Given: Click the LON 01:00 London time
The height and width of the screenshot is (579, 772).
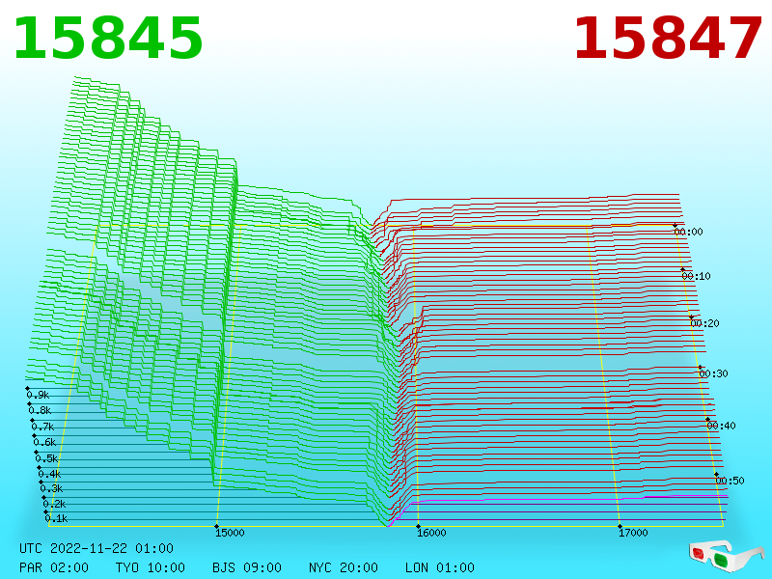Looking at the screenshot, I should [x=440, y=567].
